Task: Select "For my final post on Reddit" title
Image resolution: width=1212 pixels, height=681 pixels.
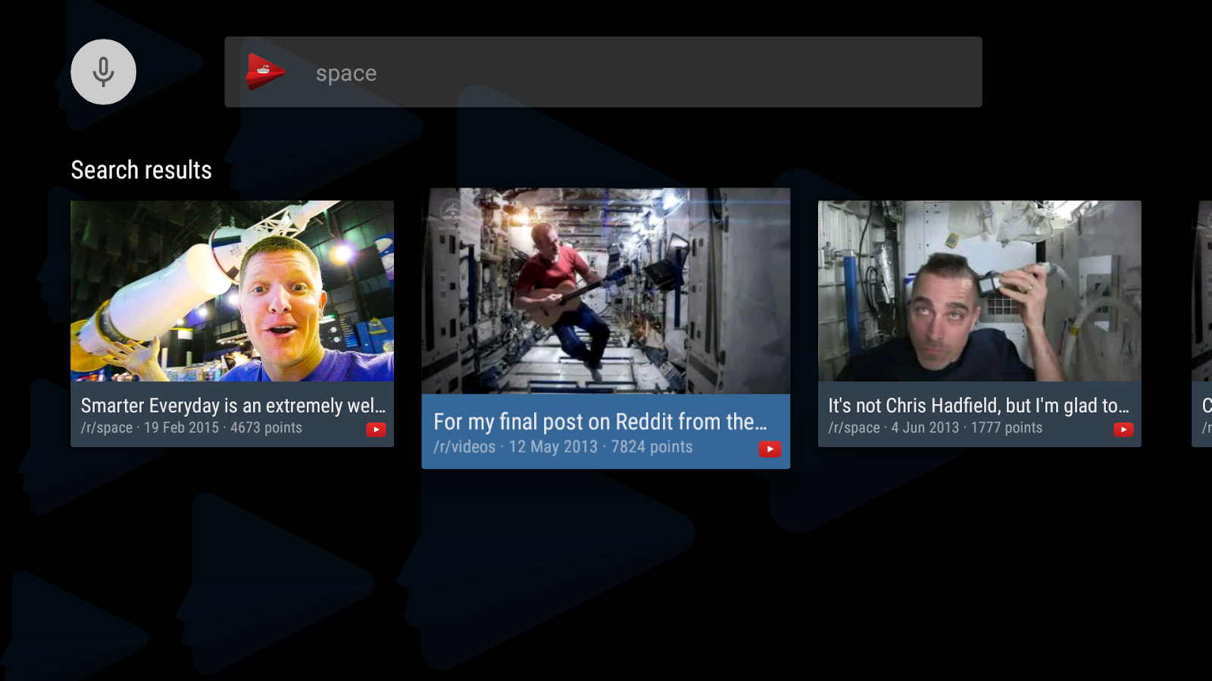Action: click(x=599, y=421)
